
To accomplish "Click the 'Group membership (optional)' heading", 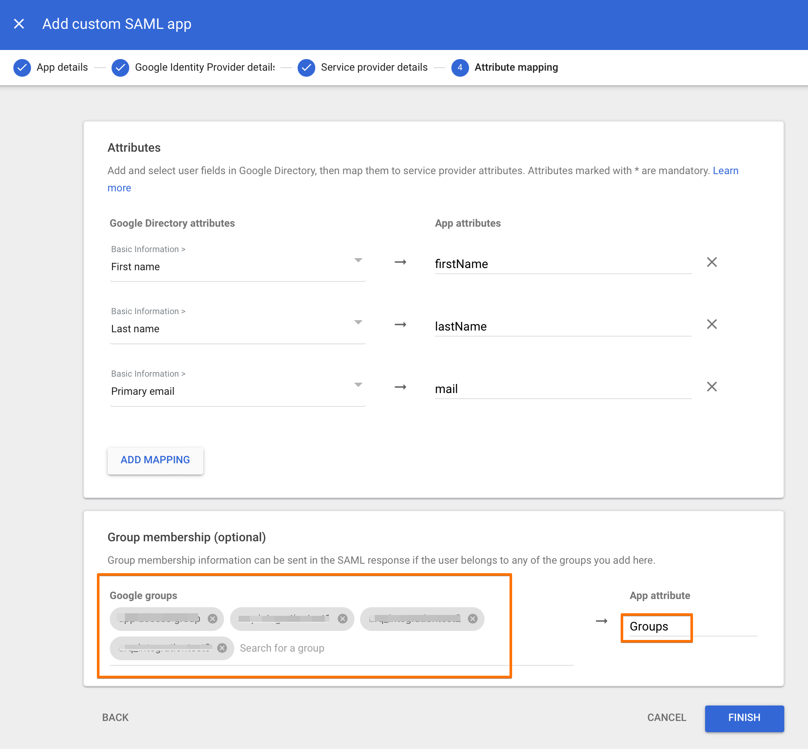I will tap(186, 537).
